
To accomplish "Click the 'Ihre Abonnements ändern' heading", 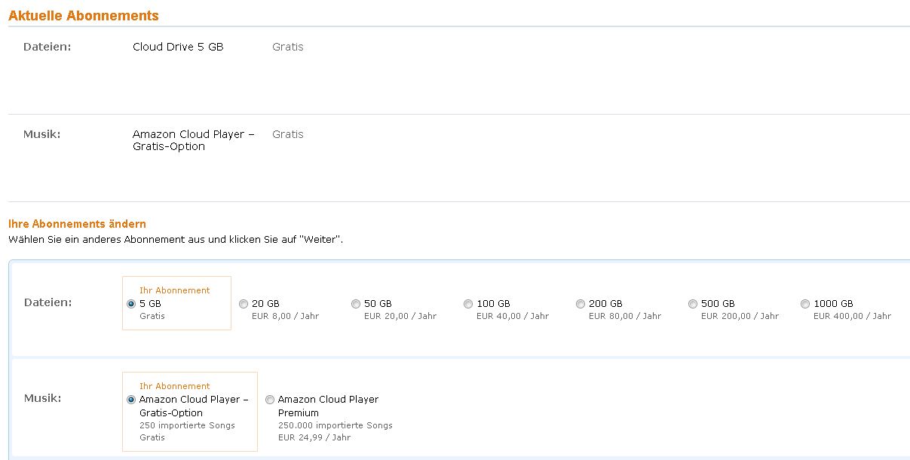I will tap(77, 224).
